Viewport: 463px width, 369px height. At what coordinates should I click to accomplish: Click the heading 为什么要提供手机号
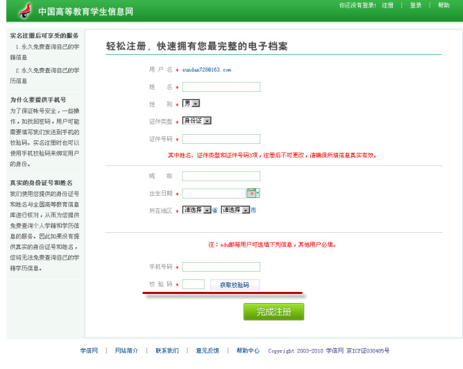(38, 99)
